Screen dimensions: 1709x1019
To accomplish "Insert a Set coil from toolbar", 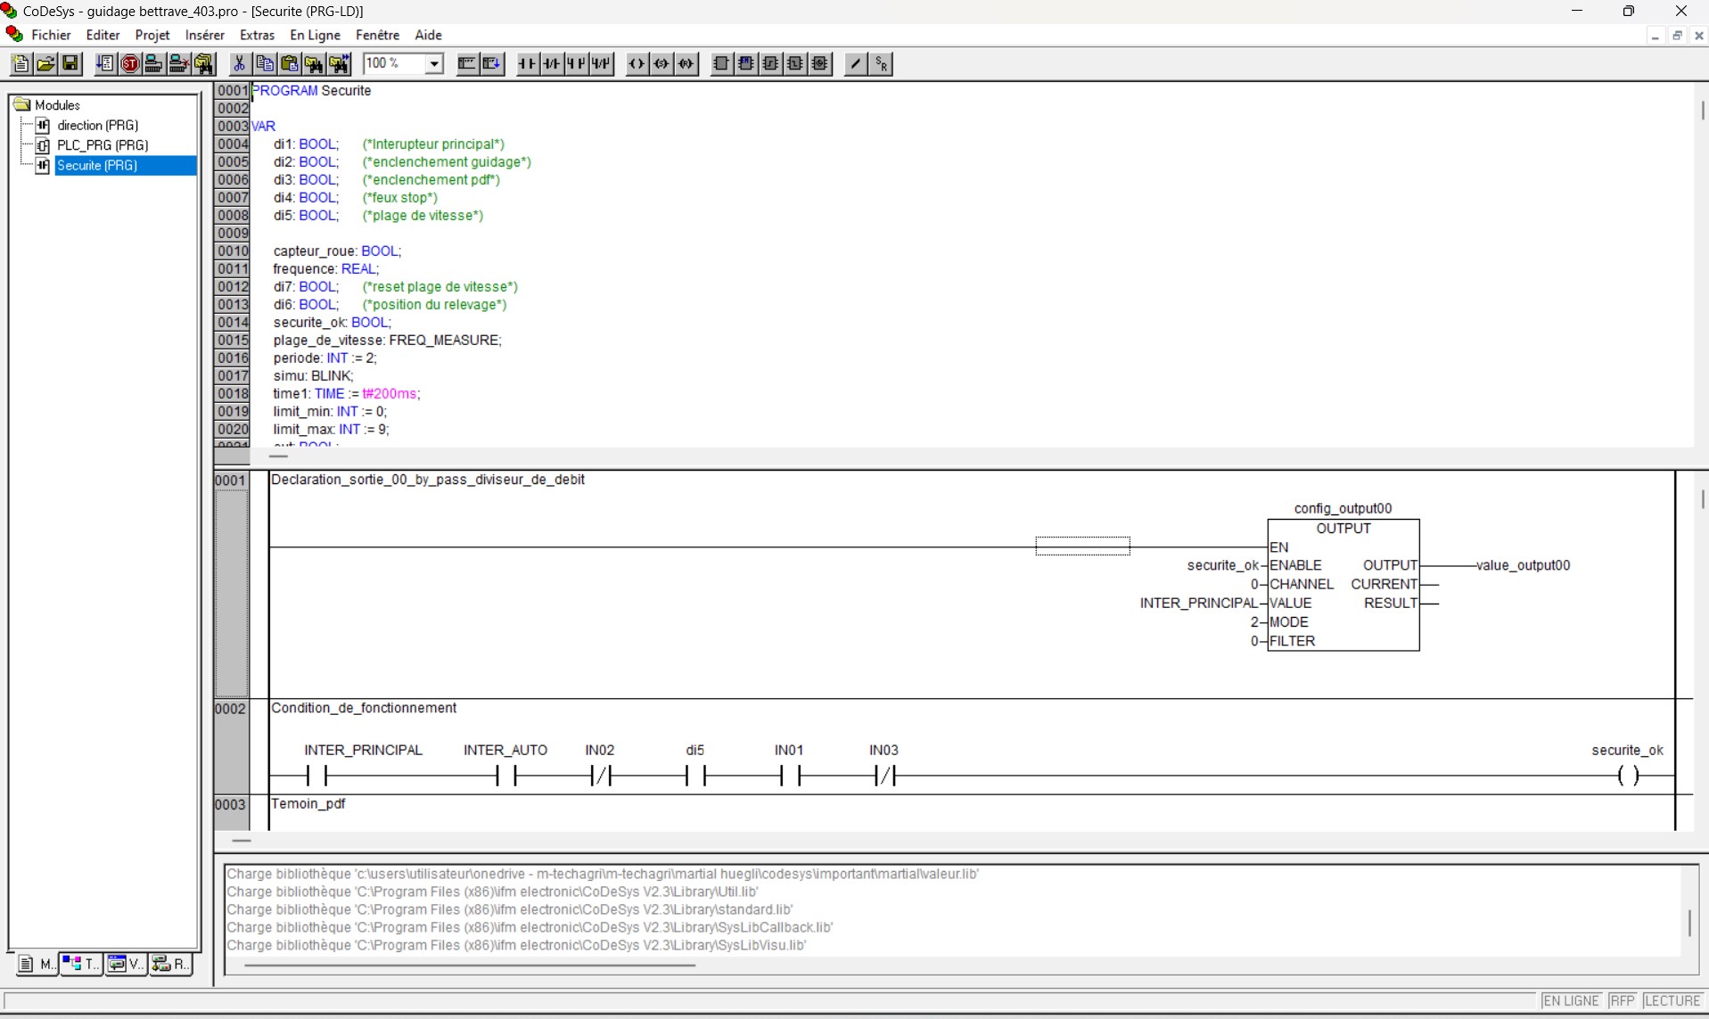I will click(661, 63).
